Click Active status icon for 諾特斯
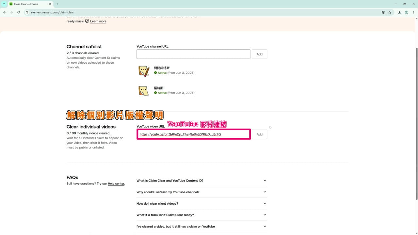This screenshot has width=418, height=235. pos(155,93)
